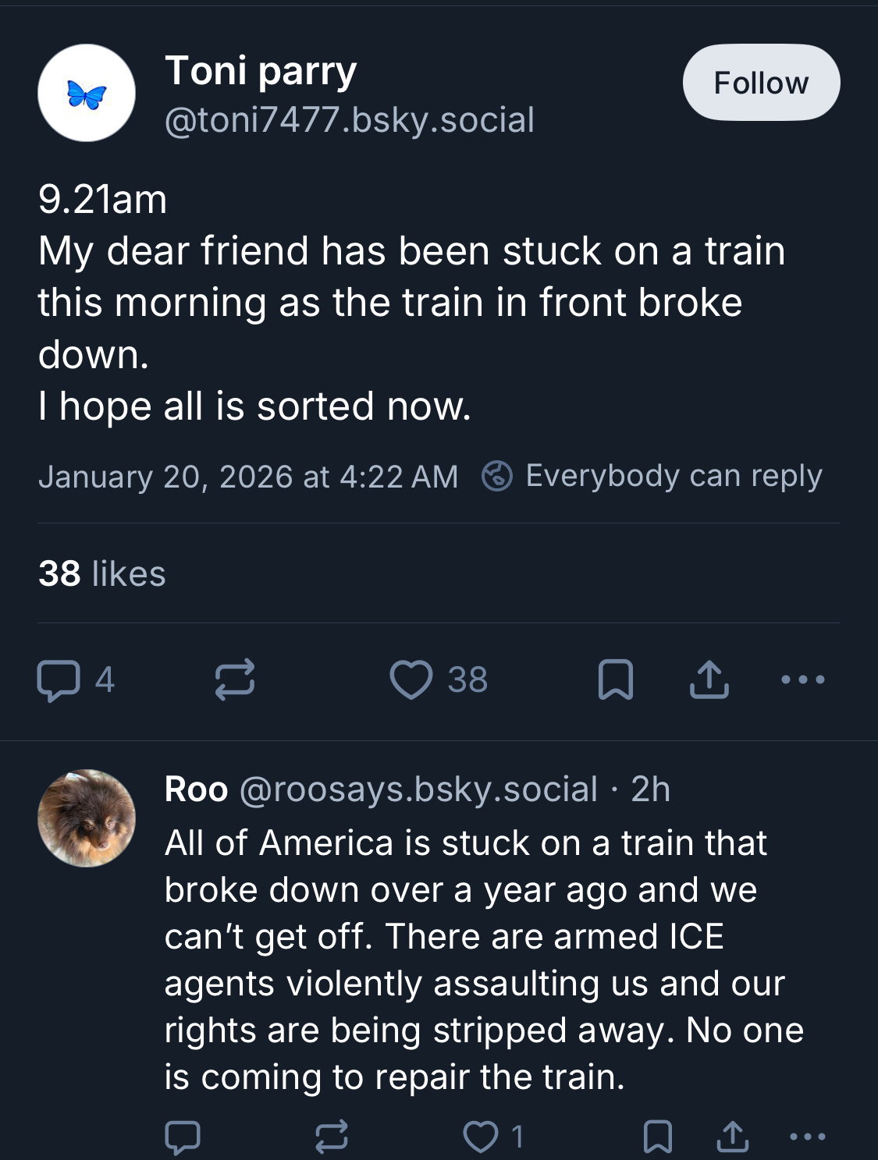Repost Toni parry's train post
The image size is (878, 1160).
point(234,679)
